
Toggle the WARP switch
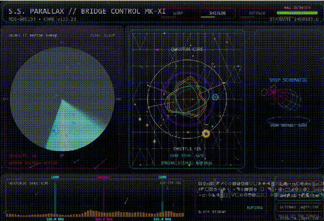178,13
